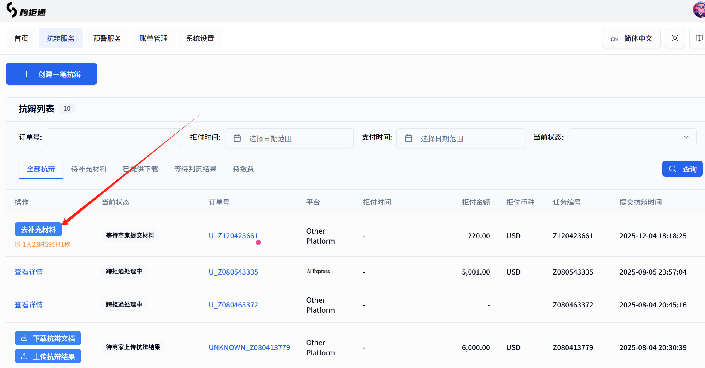This screenshot has height=368, width=705.
Task: Click calendar icon in 拒付时间 date field
Action: click(x=237, y=138)
